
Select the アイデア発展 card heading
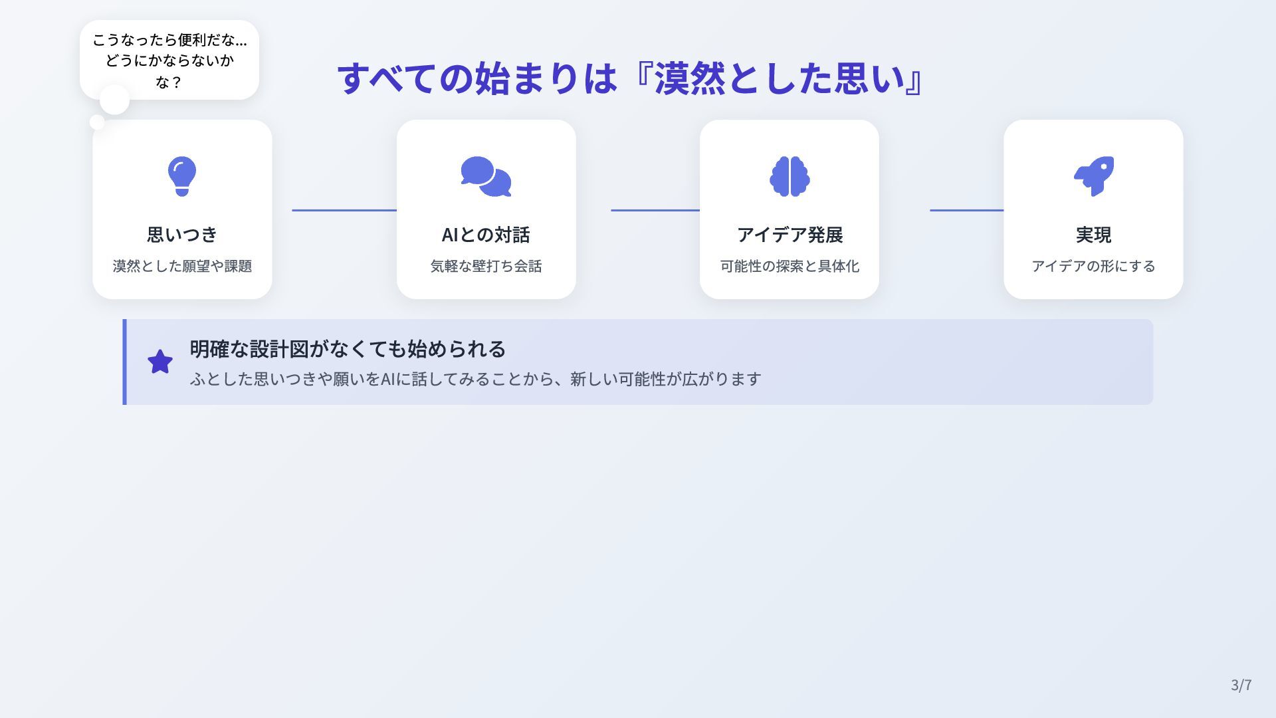790,235
